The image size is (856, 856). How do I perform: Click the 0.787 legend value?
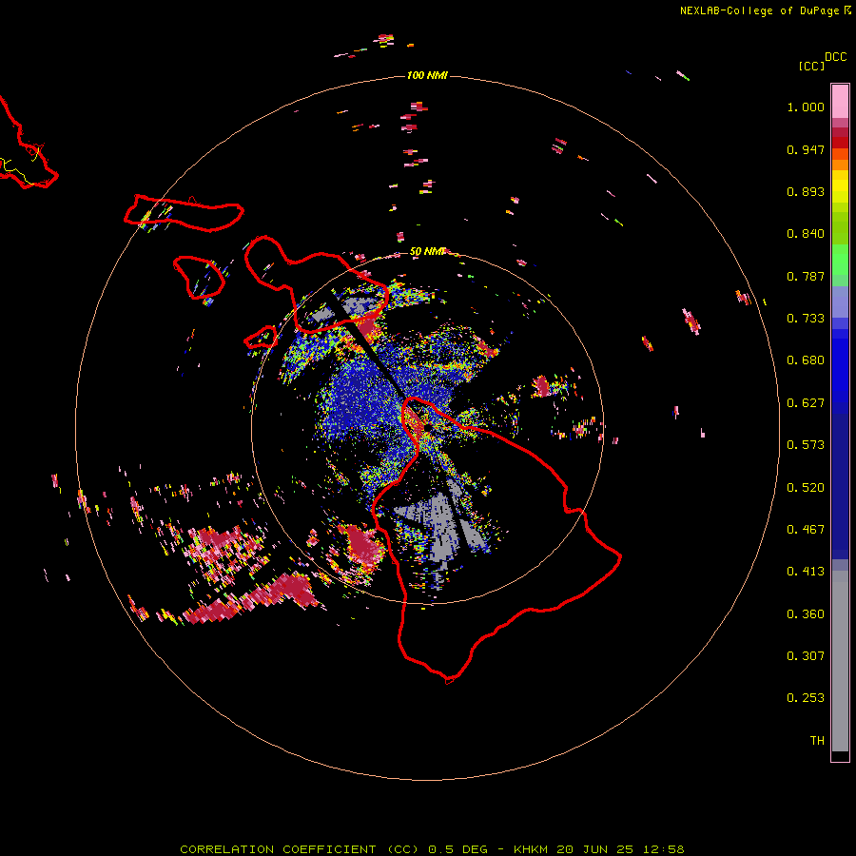(806, 276)
